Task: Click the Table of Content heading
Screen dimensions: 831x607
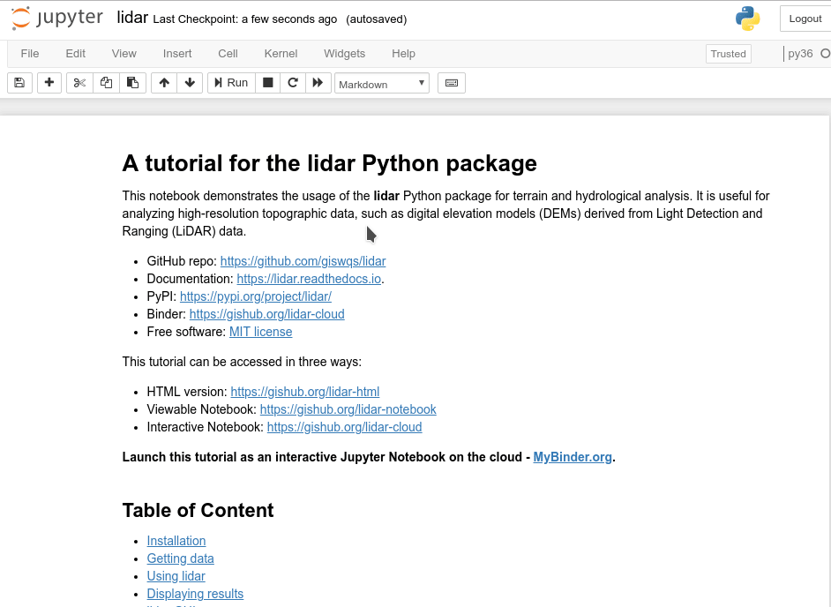Action: pos(198,510)
